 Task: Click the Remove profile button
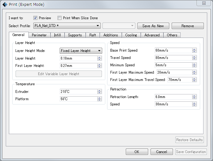188,26
